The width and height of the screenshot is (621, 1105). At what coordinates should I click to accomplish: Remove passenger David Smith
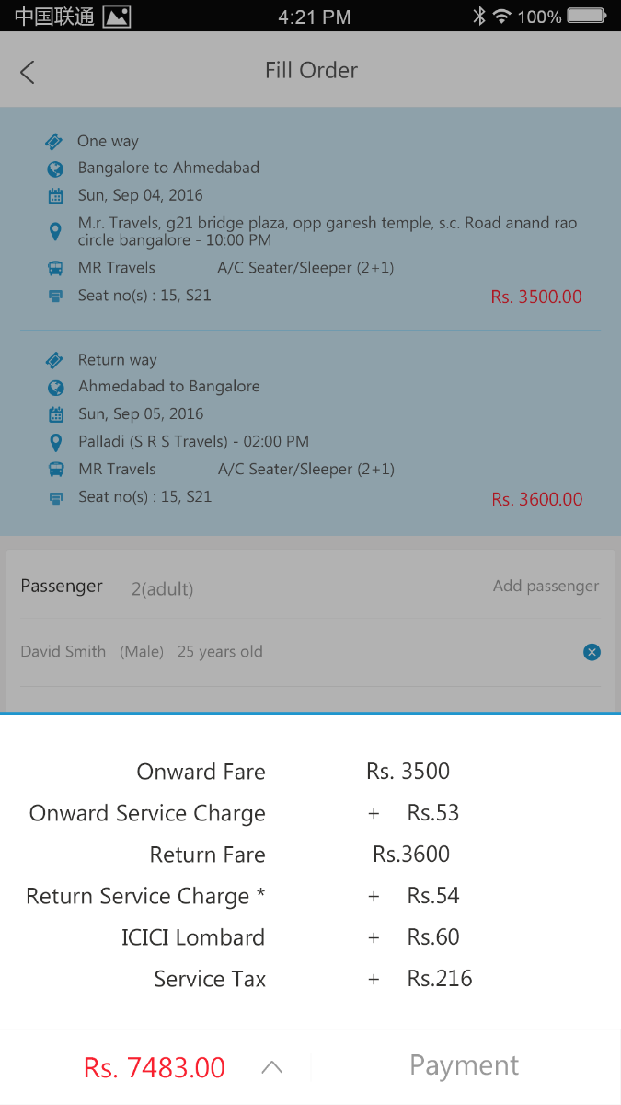(x=592, y=652)
